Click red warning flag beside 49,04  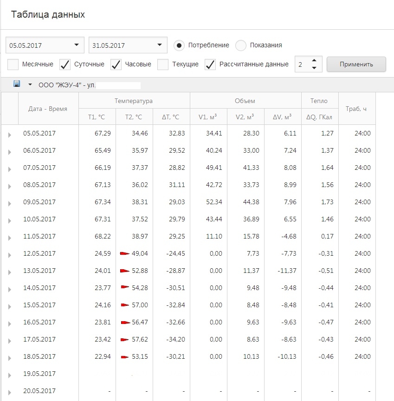tap(125, 253)
